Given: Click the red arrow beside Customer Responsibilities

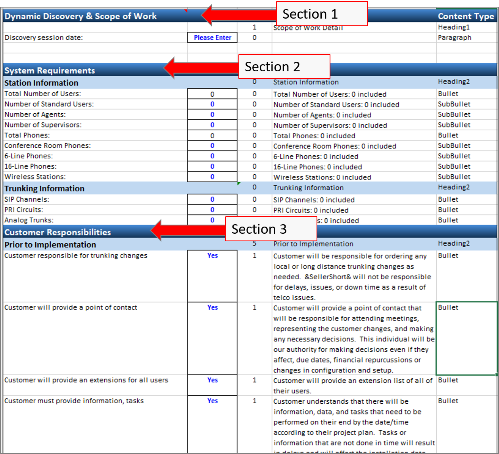Looking at the screenshot, I should tap(188, 230).
